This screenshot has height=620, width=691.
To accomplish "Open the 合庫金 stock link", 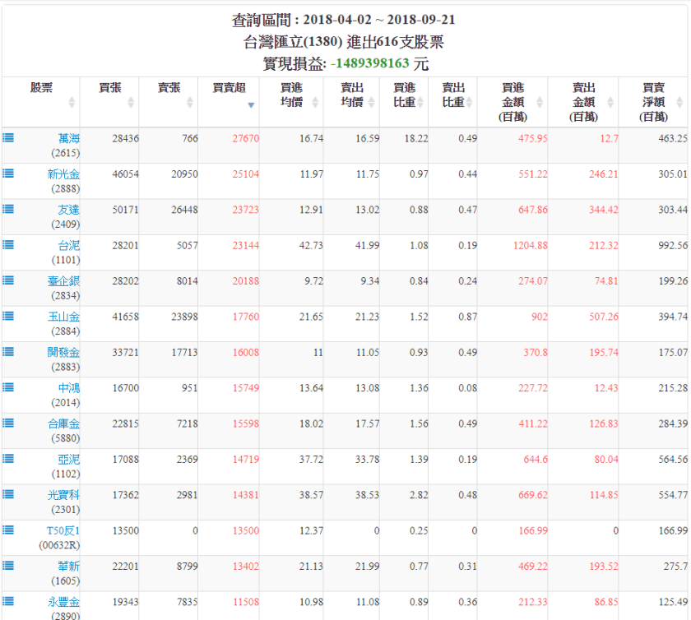I will pos(63,423).
